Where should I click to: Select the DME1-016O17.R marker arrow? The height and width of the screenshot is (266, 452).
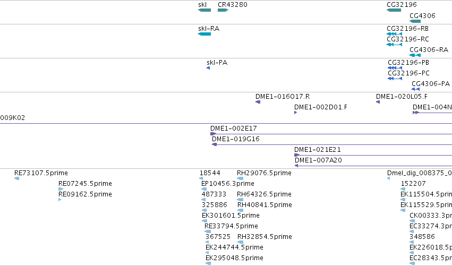point(258,102)
